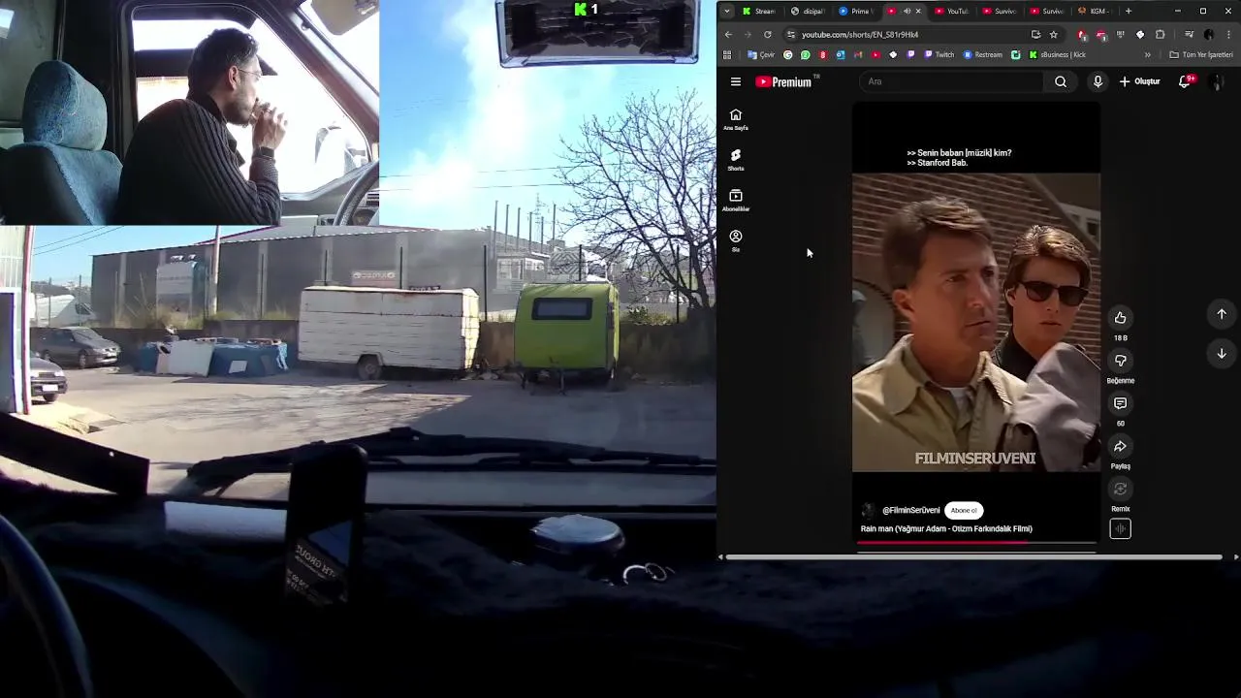Open the Chrome profile avatar

coord(1209,34)
